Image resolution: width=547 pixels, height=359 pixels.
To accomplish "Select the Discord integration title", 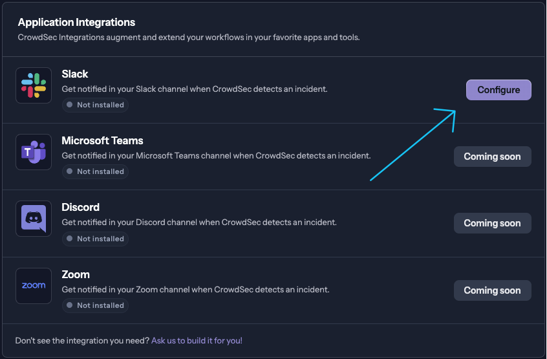I will [x=80, y=207].
